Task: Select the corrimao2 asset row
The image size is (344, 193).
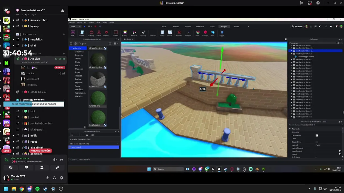Action: [94, 147]
